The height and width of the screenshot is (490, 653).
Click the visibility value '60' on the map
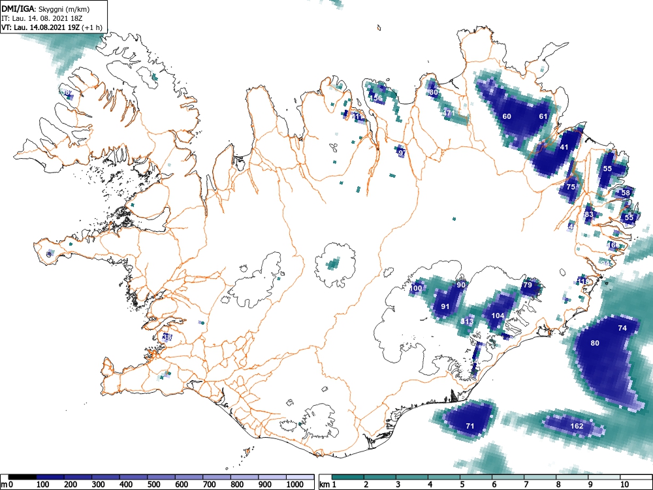(507, 116)
